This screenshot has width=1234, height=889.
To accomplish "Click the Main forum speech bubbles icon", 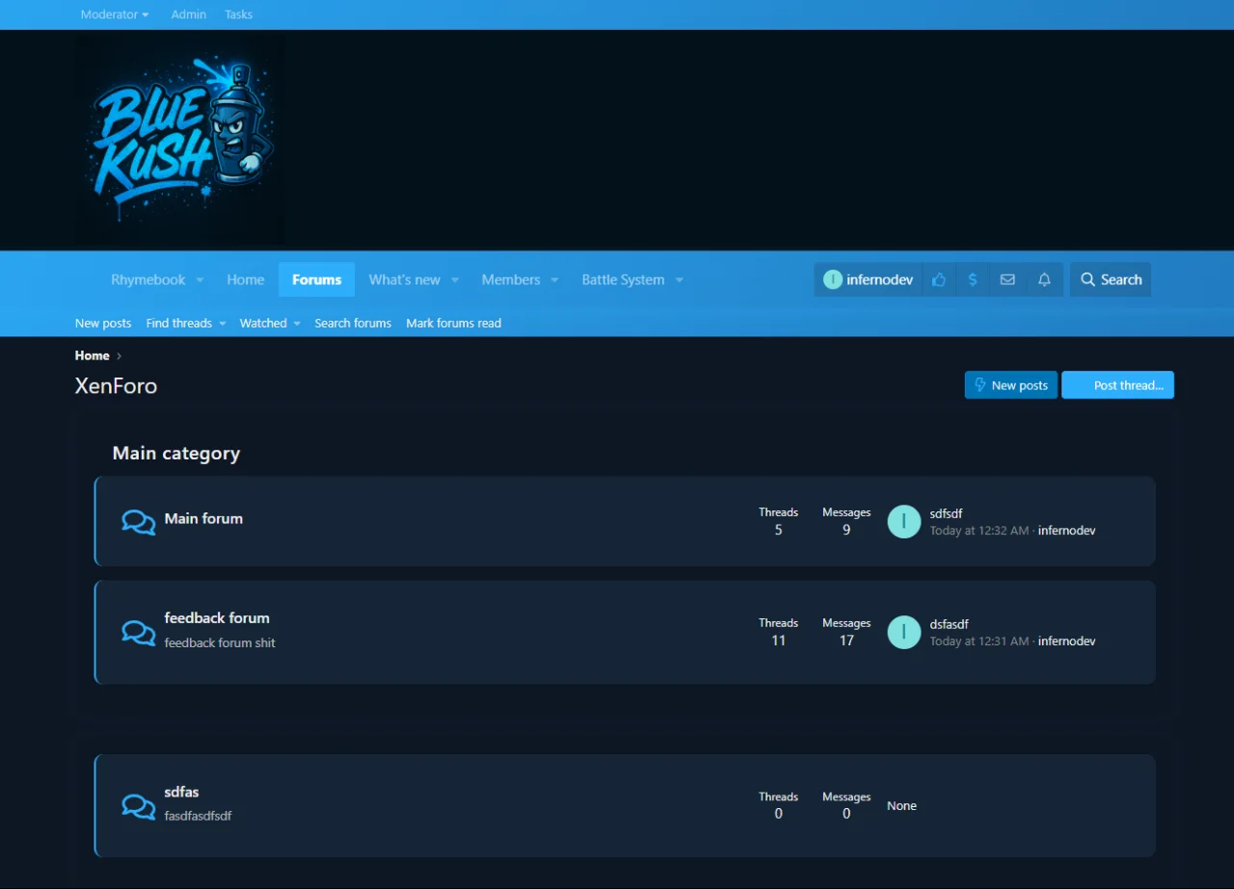I will pos(139,522).
